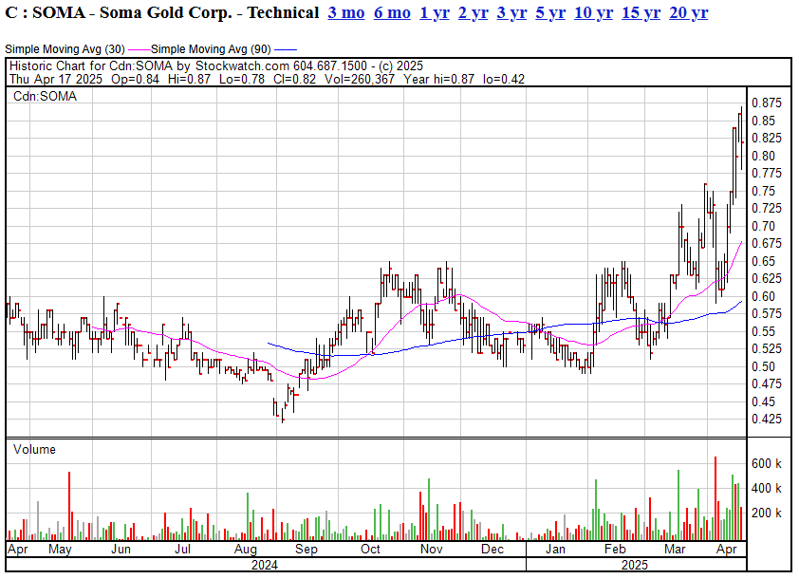Click the "Simple Moving Avg (90)" legend label
This screenshot has width=799, height=579.
pos(211,49)
